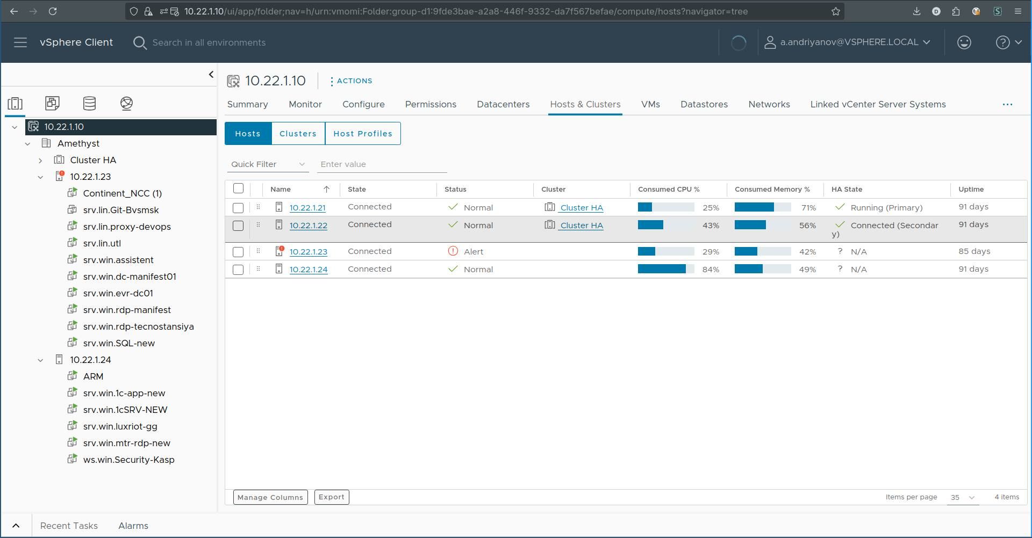Screen dimensions: 1032x538
Task: Collapse the navigator sidebar panel arrow
Action: (x=211, y=75)
